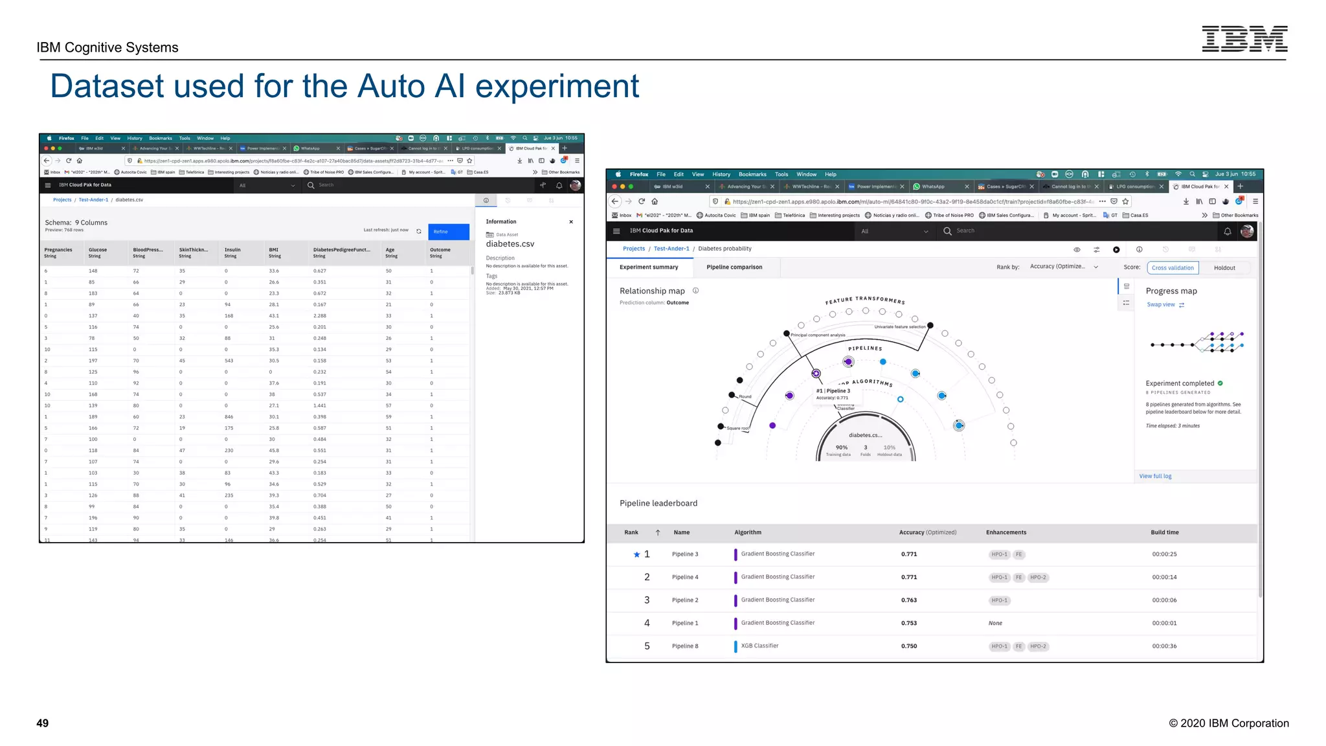Select Pipeline 8 XGB Classifier row
The width and height of the screenshot is (1326, 746).
coord(932,646)
